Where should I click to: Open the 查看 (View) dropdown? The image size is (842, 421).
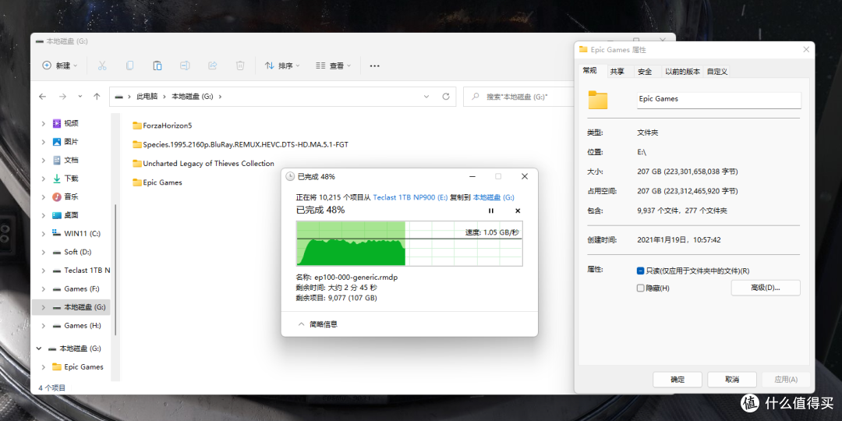[x=333, y=65]
